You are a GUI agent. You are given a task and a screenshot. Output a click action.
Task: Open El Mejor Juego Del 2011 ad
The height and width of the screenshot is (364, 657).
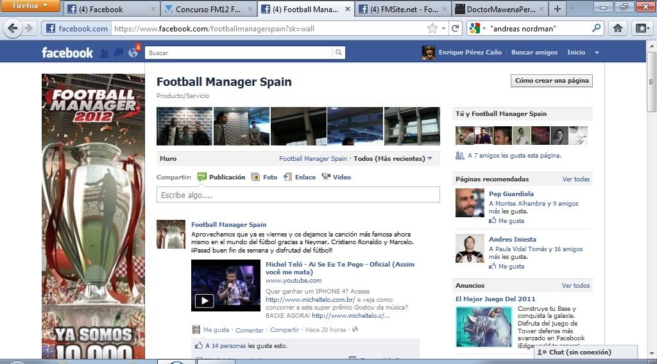pos(495,299)
